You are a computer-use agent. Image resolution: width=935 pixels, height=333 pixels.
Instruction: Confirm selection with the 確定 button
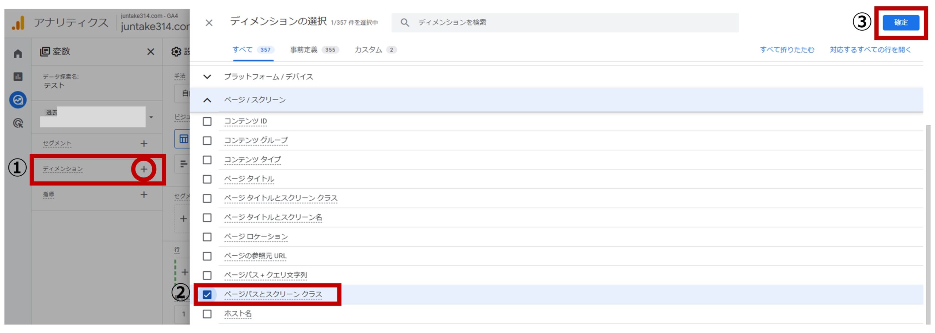click(x=900, y=22)
